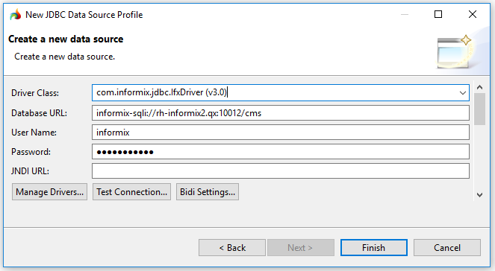Viewport: 495px width, 271px height.
Task: Click the 'Database URL:' label
Action: (39, 113)
